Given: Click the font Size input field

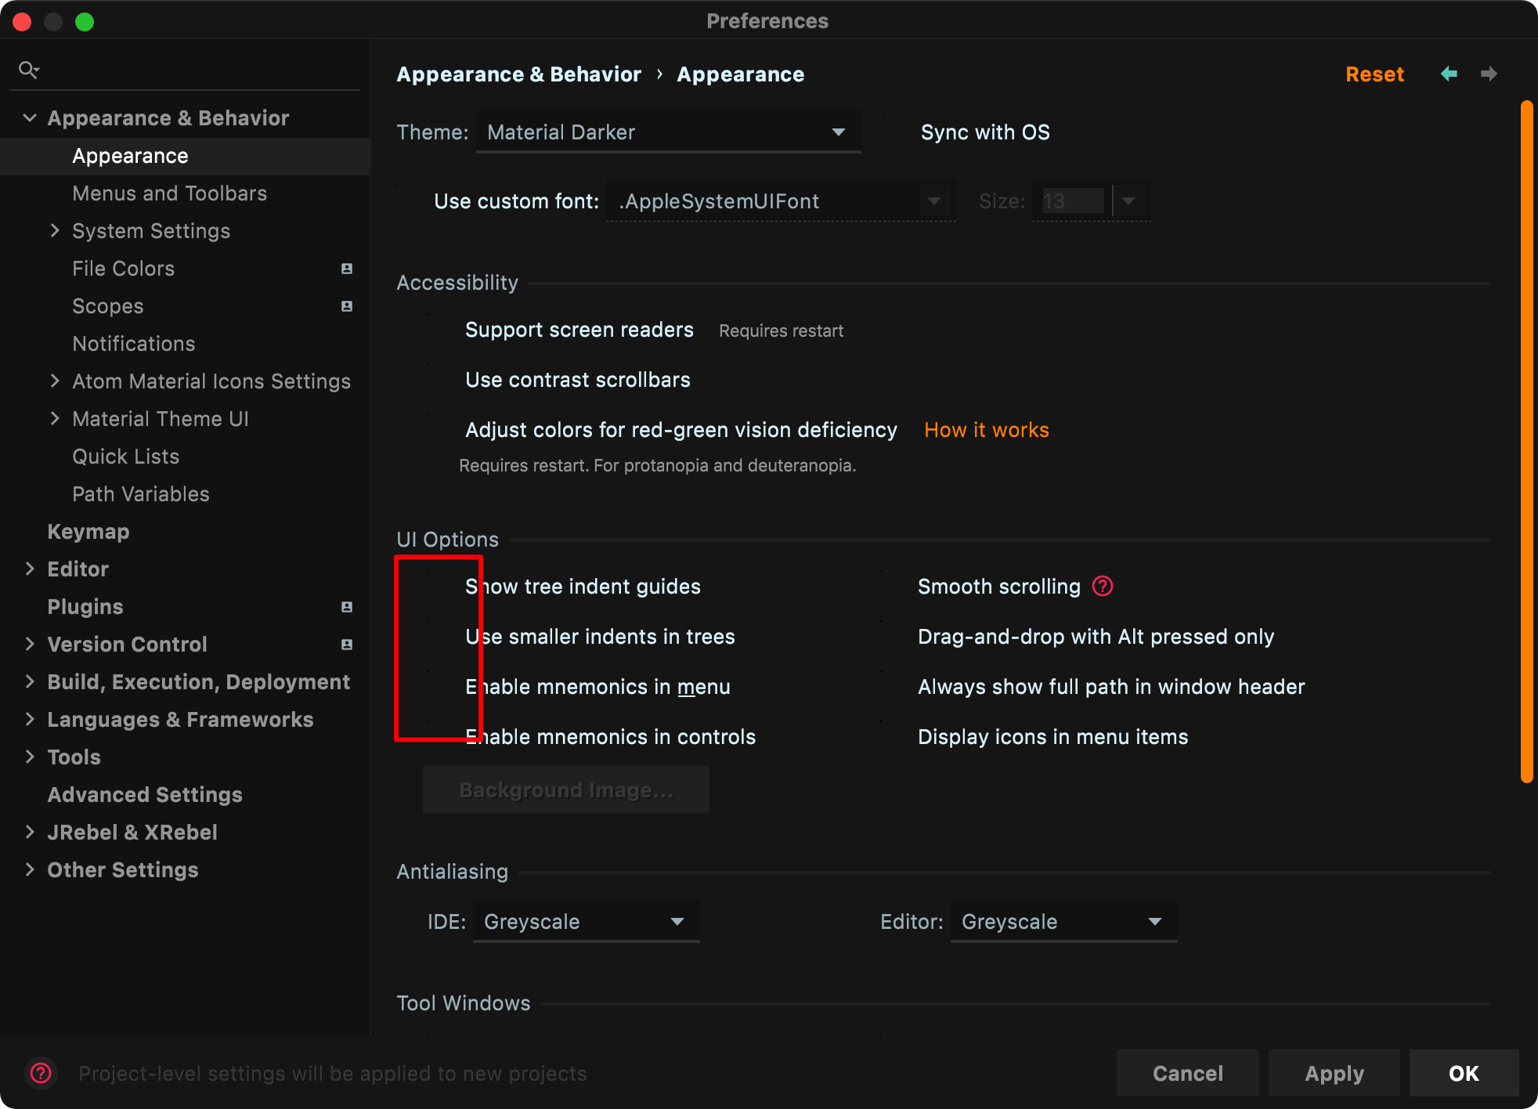Looking at the screenshot, I should pyautogui.click(x=1073, y=200).
